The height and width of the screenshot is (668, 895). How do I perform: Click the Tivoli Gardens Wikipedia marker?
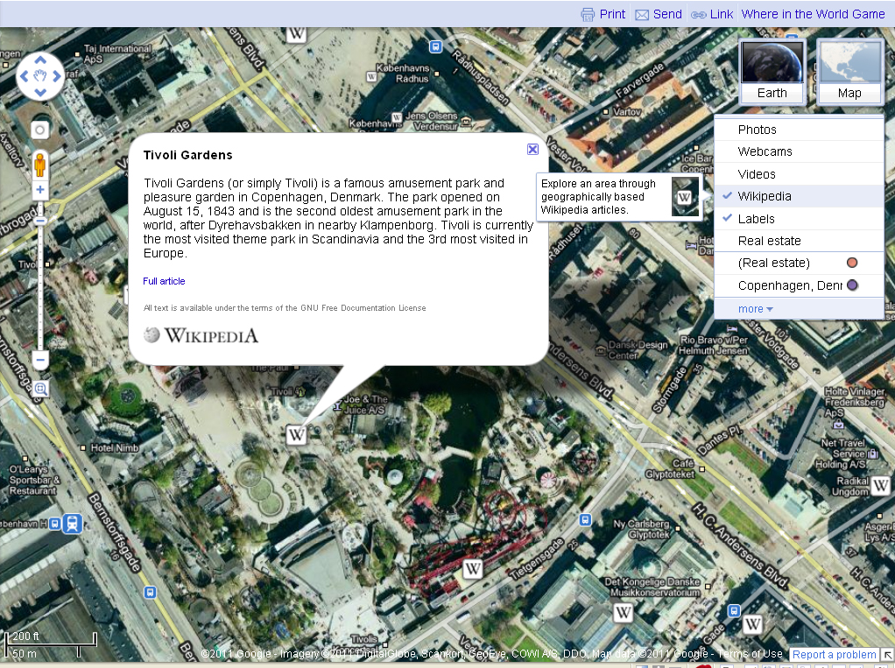(x=297, y=433)
